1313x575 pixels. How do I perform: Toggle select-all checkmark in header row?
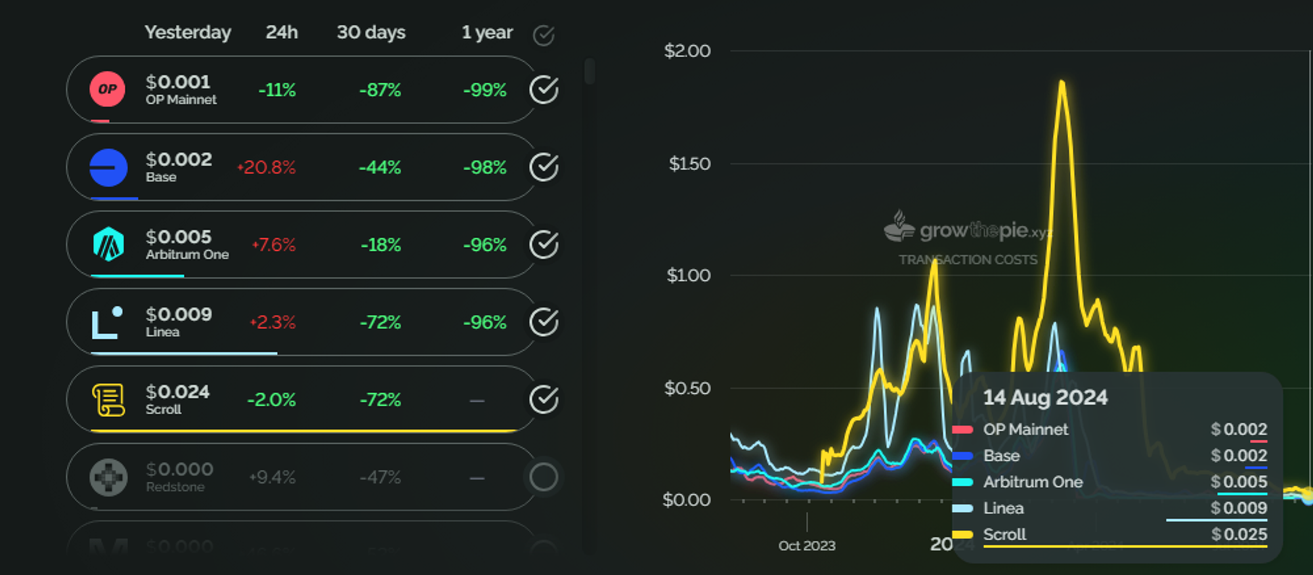[x=544, y=35]
